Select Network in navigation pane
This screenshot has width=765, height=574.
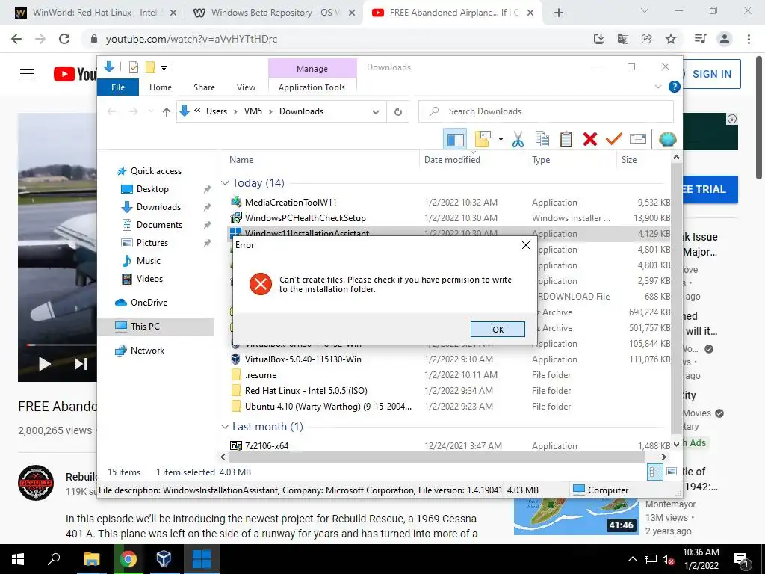(147, 351)
